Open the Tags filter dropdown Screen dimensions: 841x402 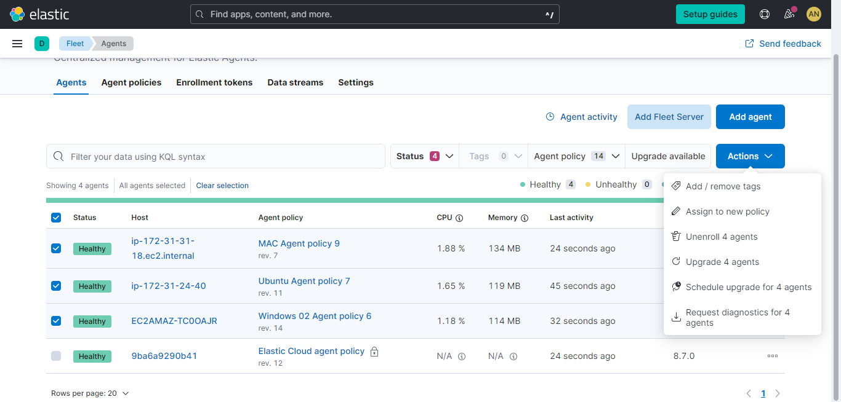point(495,156)
